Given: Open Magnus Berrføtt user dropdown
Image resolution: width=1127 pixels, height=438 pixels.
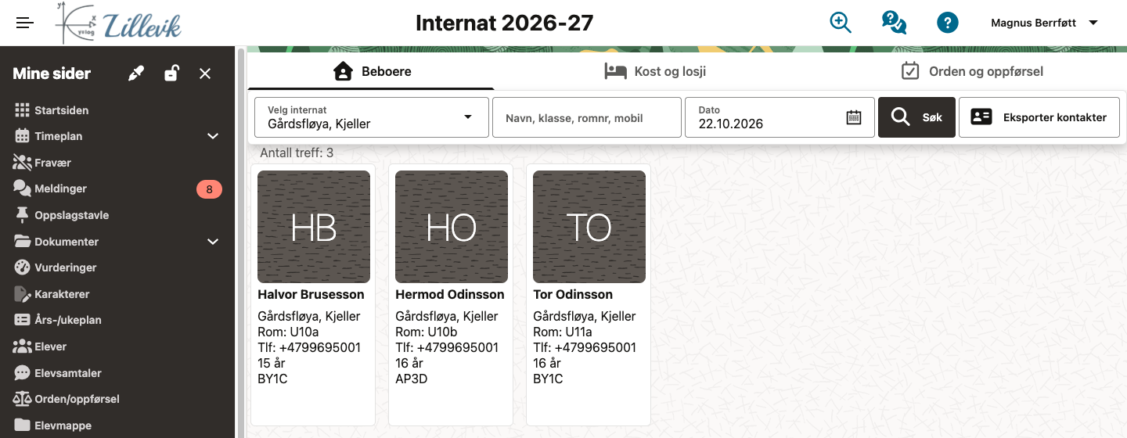Looking at the screenshot, I should coord(1045,23).
